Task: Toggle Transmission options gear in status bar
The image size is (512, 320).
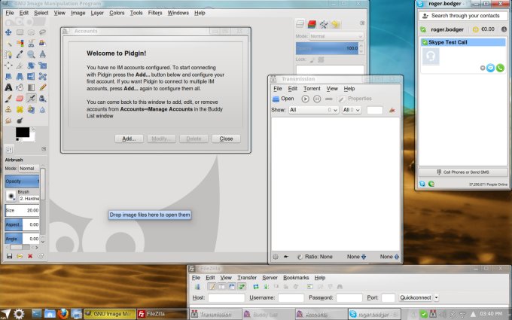Action: (x=276, y=257)
